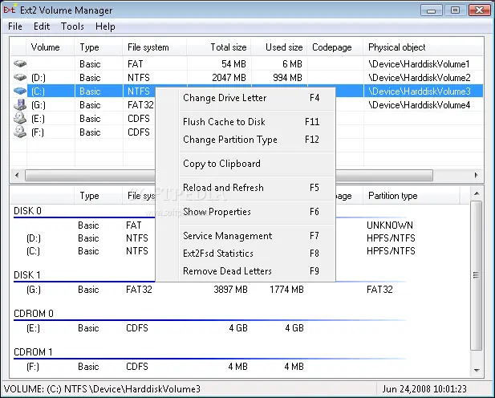495x398 pixels.
Task: Select (E:) under CDROM 0
Action: (33, 328)
